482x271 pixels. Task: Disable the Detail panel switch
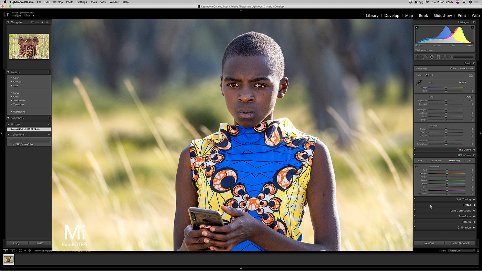point(415,205)
